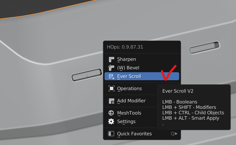This screenshot has width=236, height=145.
Task: Click the Quick Favorites panel icon
Action: [111, 134]
